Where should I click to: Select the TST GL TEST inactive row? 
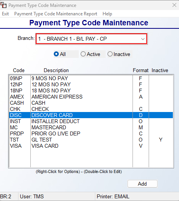coord(91,140)
